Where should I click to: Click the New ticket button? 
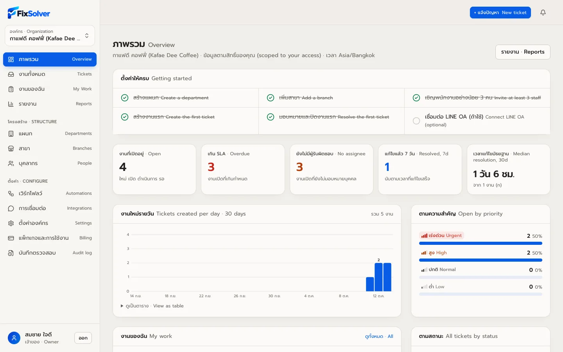click(500, 13)
